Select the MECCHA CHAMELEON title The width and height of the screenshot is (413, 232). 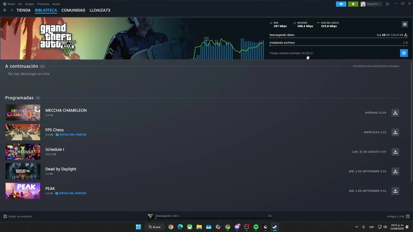point(66,110)
